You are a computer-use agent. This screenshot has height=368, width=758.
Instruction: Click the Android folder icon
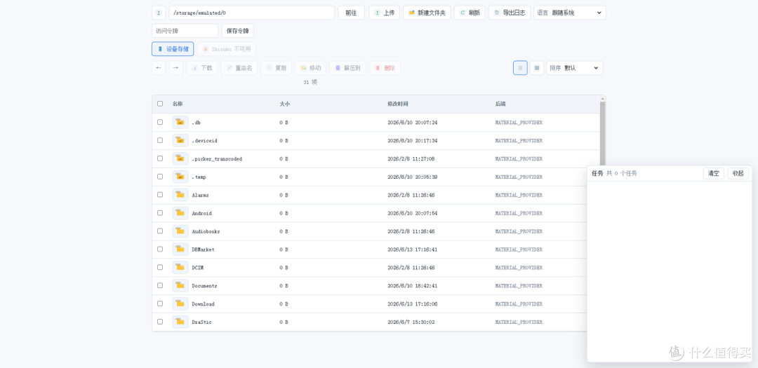click(x=180, y=213)
